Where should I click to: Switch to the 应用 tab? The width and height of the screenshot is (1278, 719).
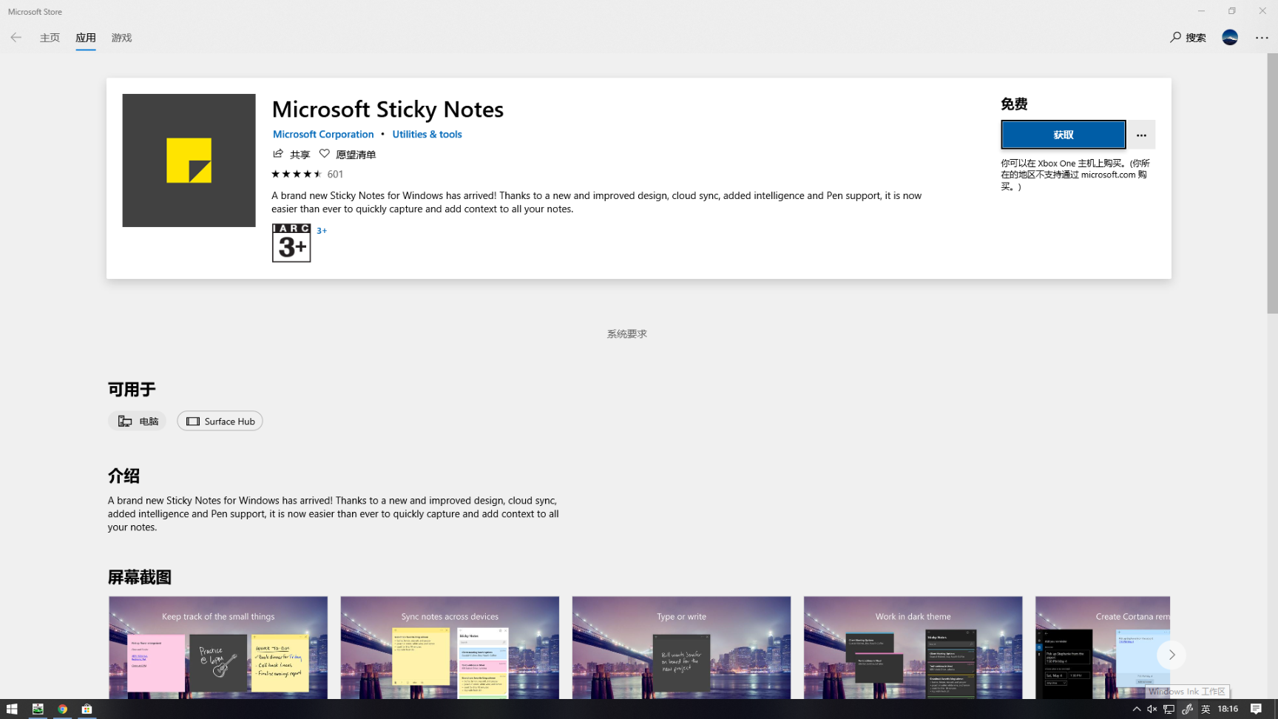pos(86,38)
